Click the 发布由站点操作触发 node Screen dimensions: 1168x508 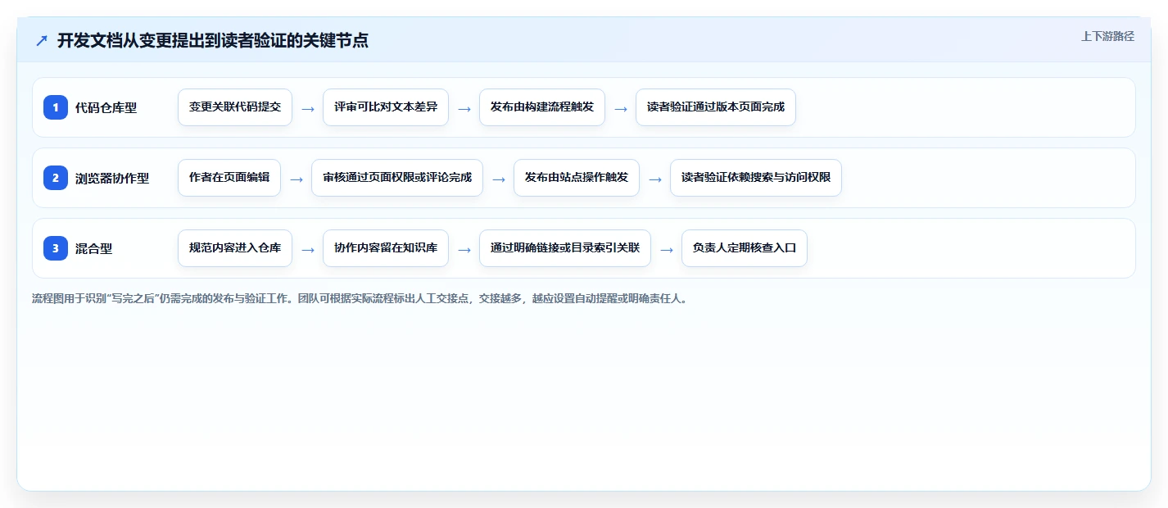point(577,178)
